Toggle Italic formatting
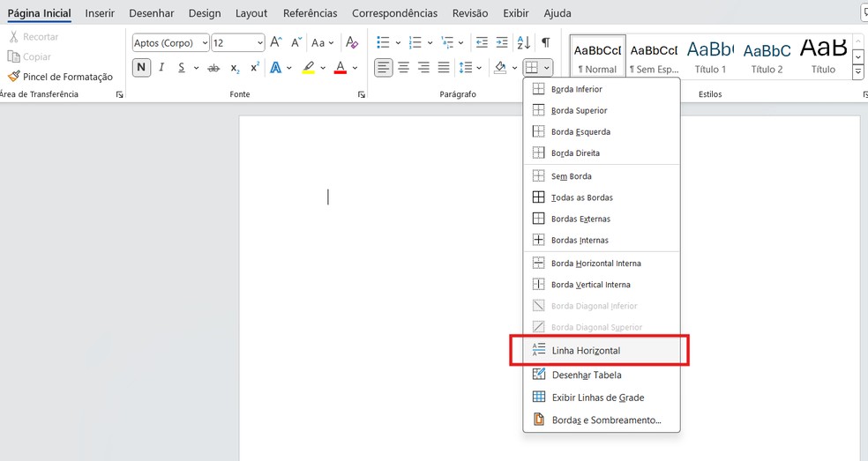The width and height of the screenshot is (868, 461). pyautogui.click(x=161, y=68)
